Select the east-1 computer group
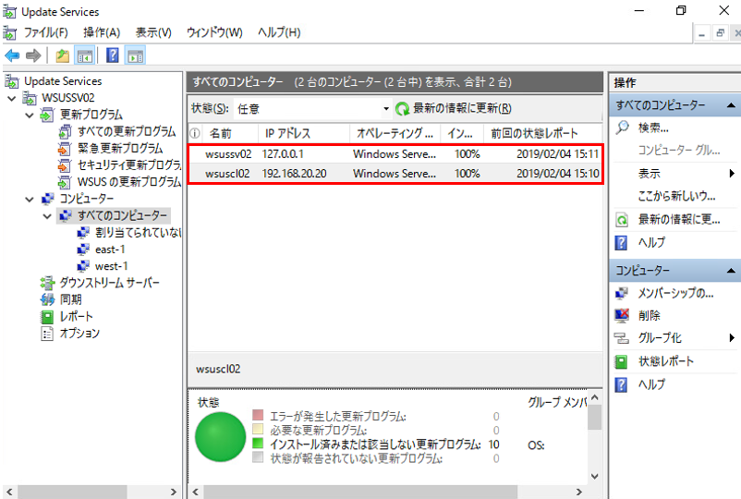 (110, 249)
